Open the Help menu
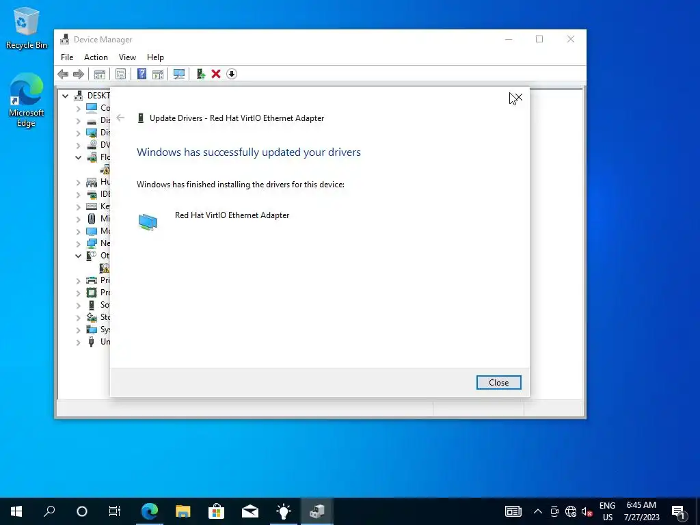700x525 pixels. click(155, 57)
